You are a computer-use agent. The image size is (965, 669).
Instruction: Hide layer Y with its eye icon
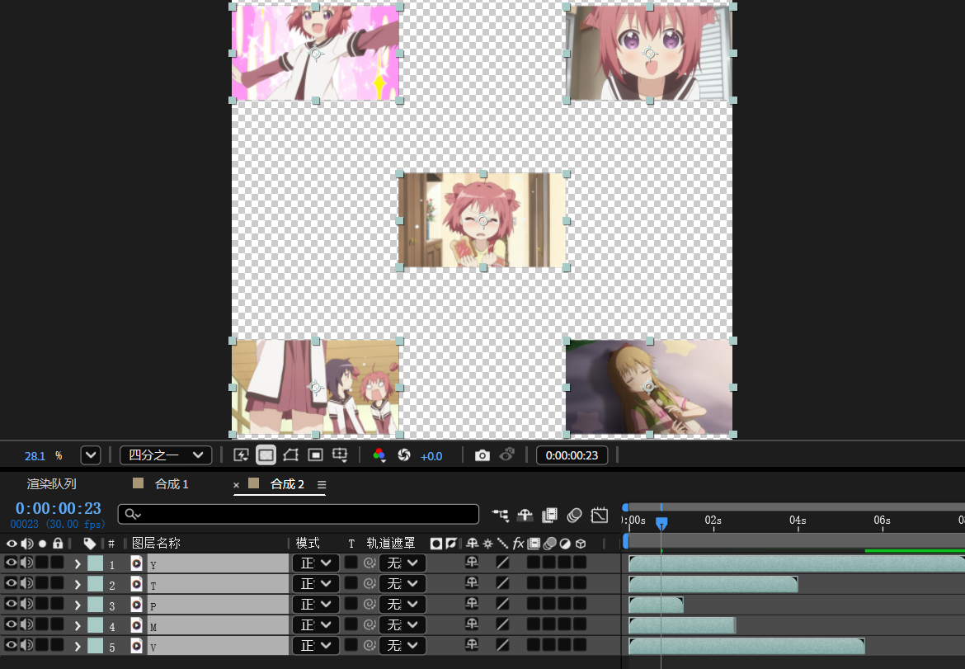11,563
